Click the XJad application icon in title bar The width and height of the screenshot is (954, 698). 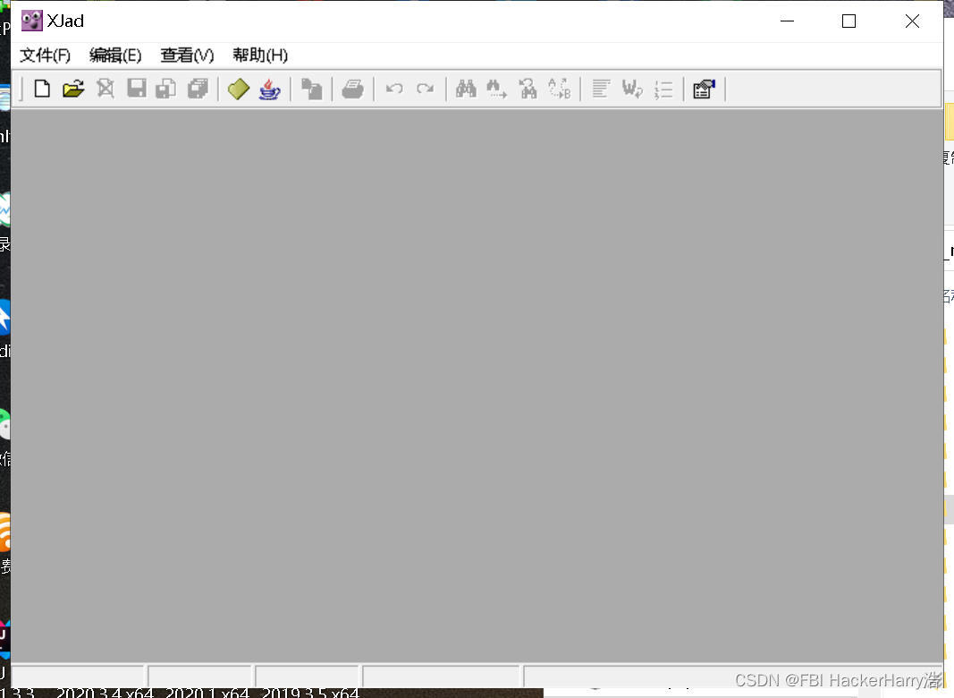(31, 21)
